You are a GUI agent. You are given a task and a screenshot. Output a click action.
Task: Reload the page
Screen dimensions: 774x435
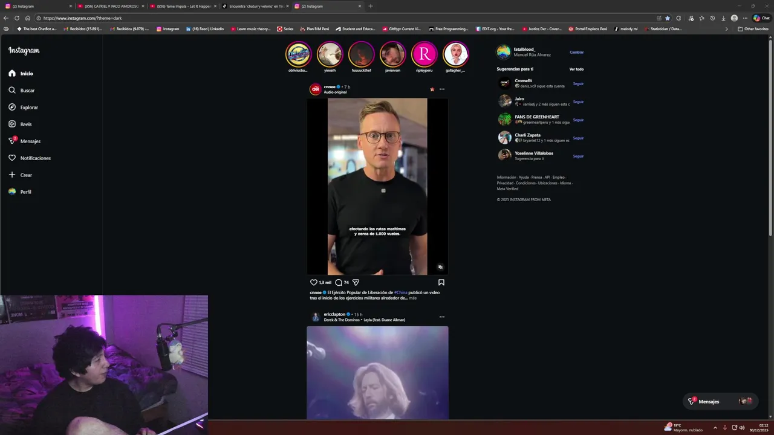[x=17, y=18]
